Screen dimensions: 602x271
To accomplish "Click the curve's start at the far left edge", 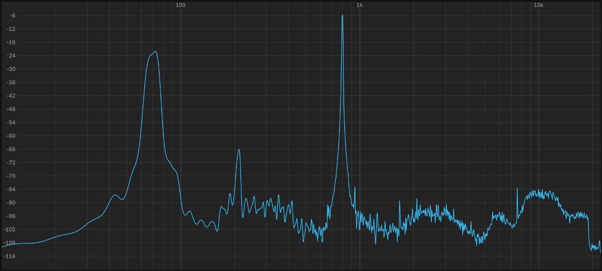I will point(2,246).
